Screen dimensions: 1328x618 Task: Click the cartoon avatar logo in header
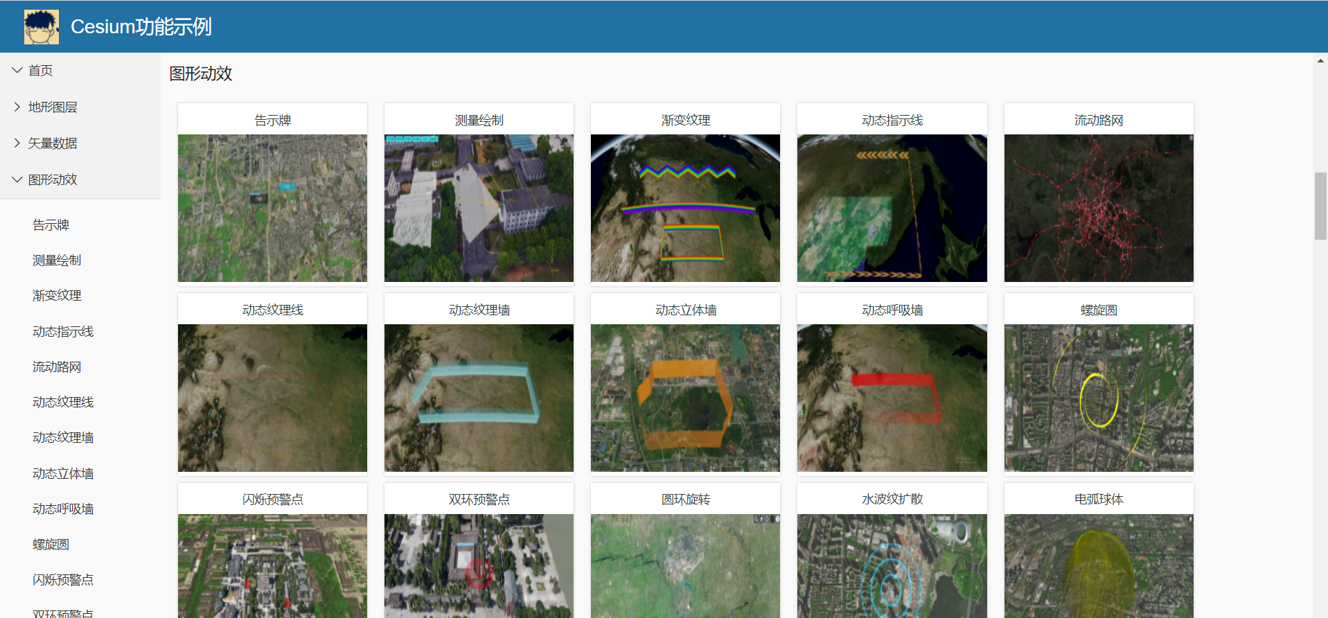coord(41,27)
